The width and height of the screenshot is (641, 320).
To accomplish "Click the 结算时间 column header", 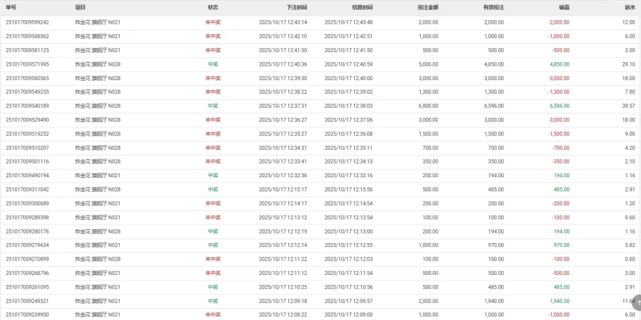I will [362, 7].
